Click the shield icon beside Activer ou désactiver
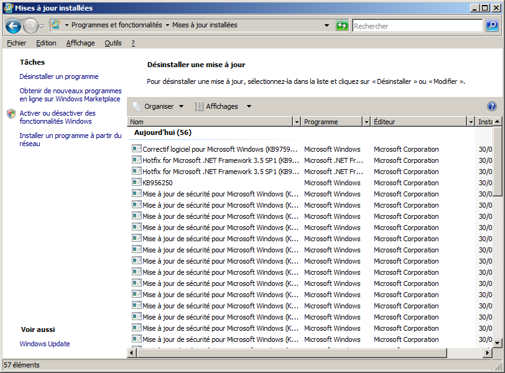The width and height of the screenshot is (505, 373). coord(11,114)
